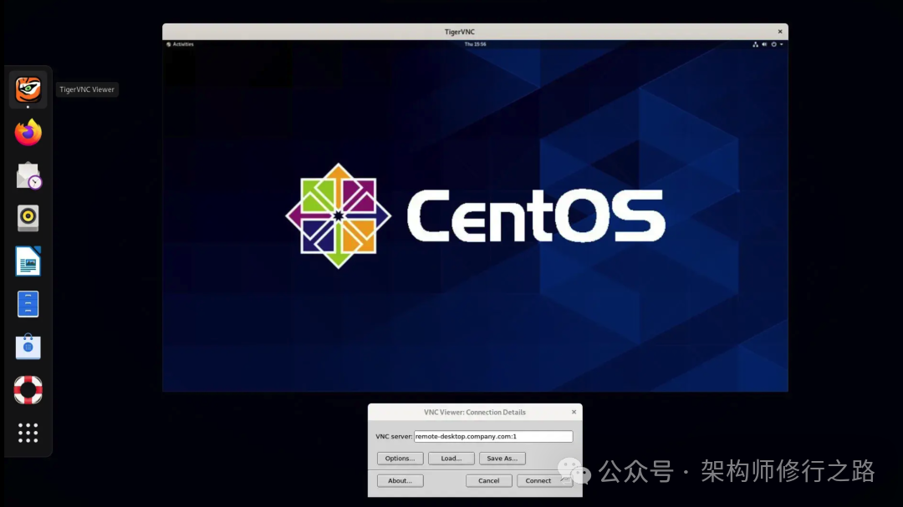Screen dimensions: 903x507
Task: Click the network icon in remote desktop top bar
Action: (x=755, y=44)
